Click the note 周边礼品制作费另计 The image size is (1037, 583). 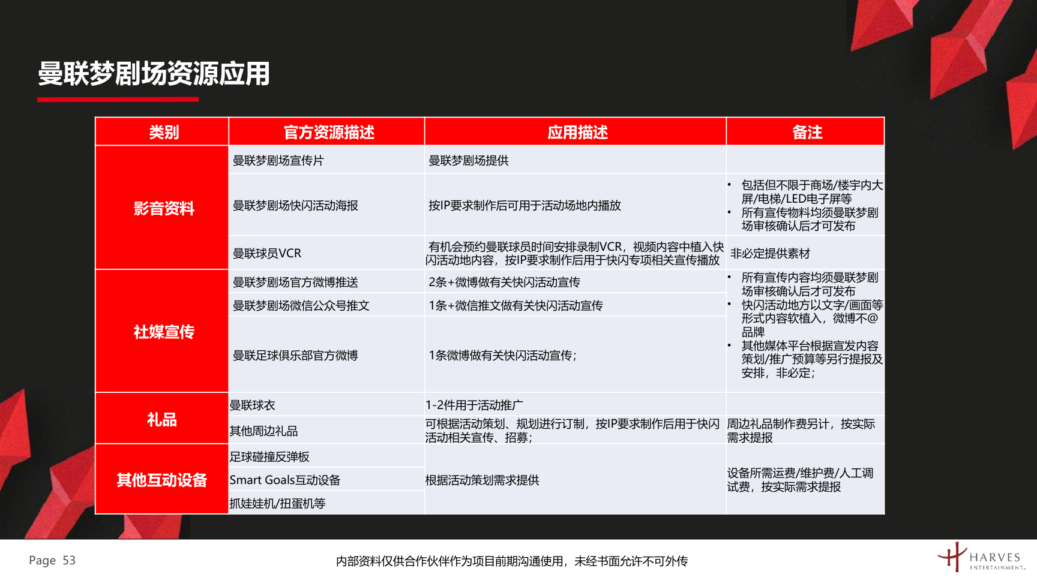[805, 431]
